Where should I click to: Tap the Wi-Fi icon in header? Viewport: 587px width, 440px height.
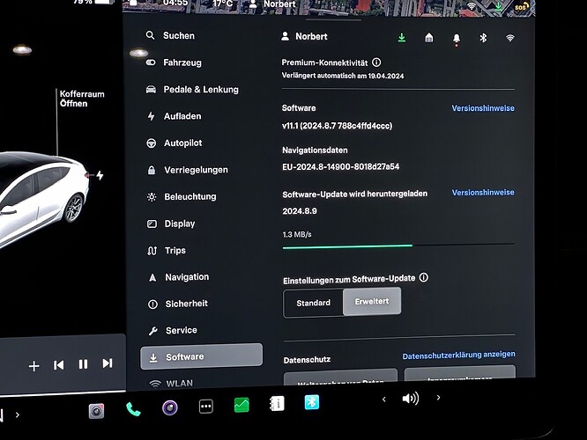pyautogui.click(x=510, y=38)
